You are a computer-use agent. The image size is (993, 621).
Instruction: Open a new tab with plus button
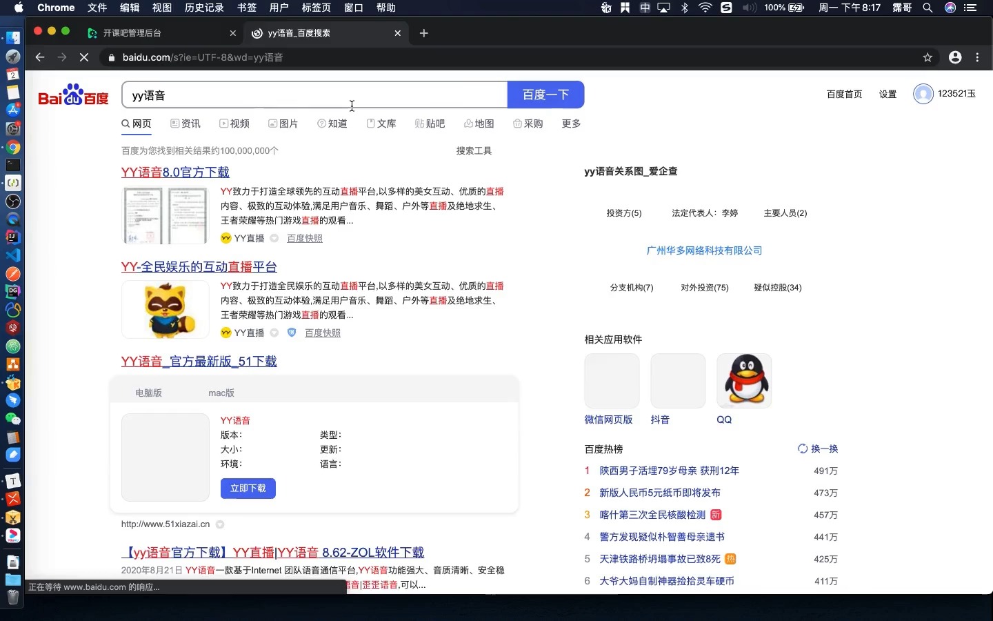[423, 32]
